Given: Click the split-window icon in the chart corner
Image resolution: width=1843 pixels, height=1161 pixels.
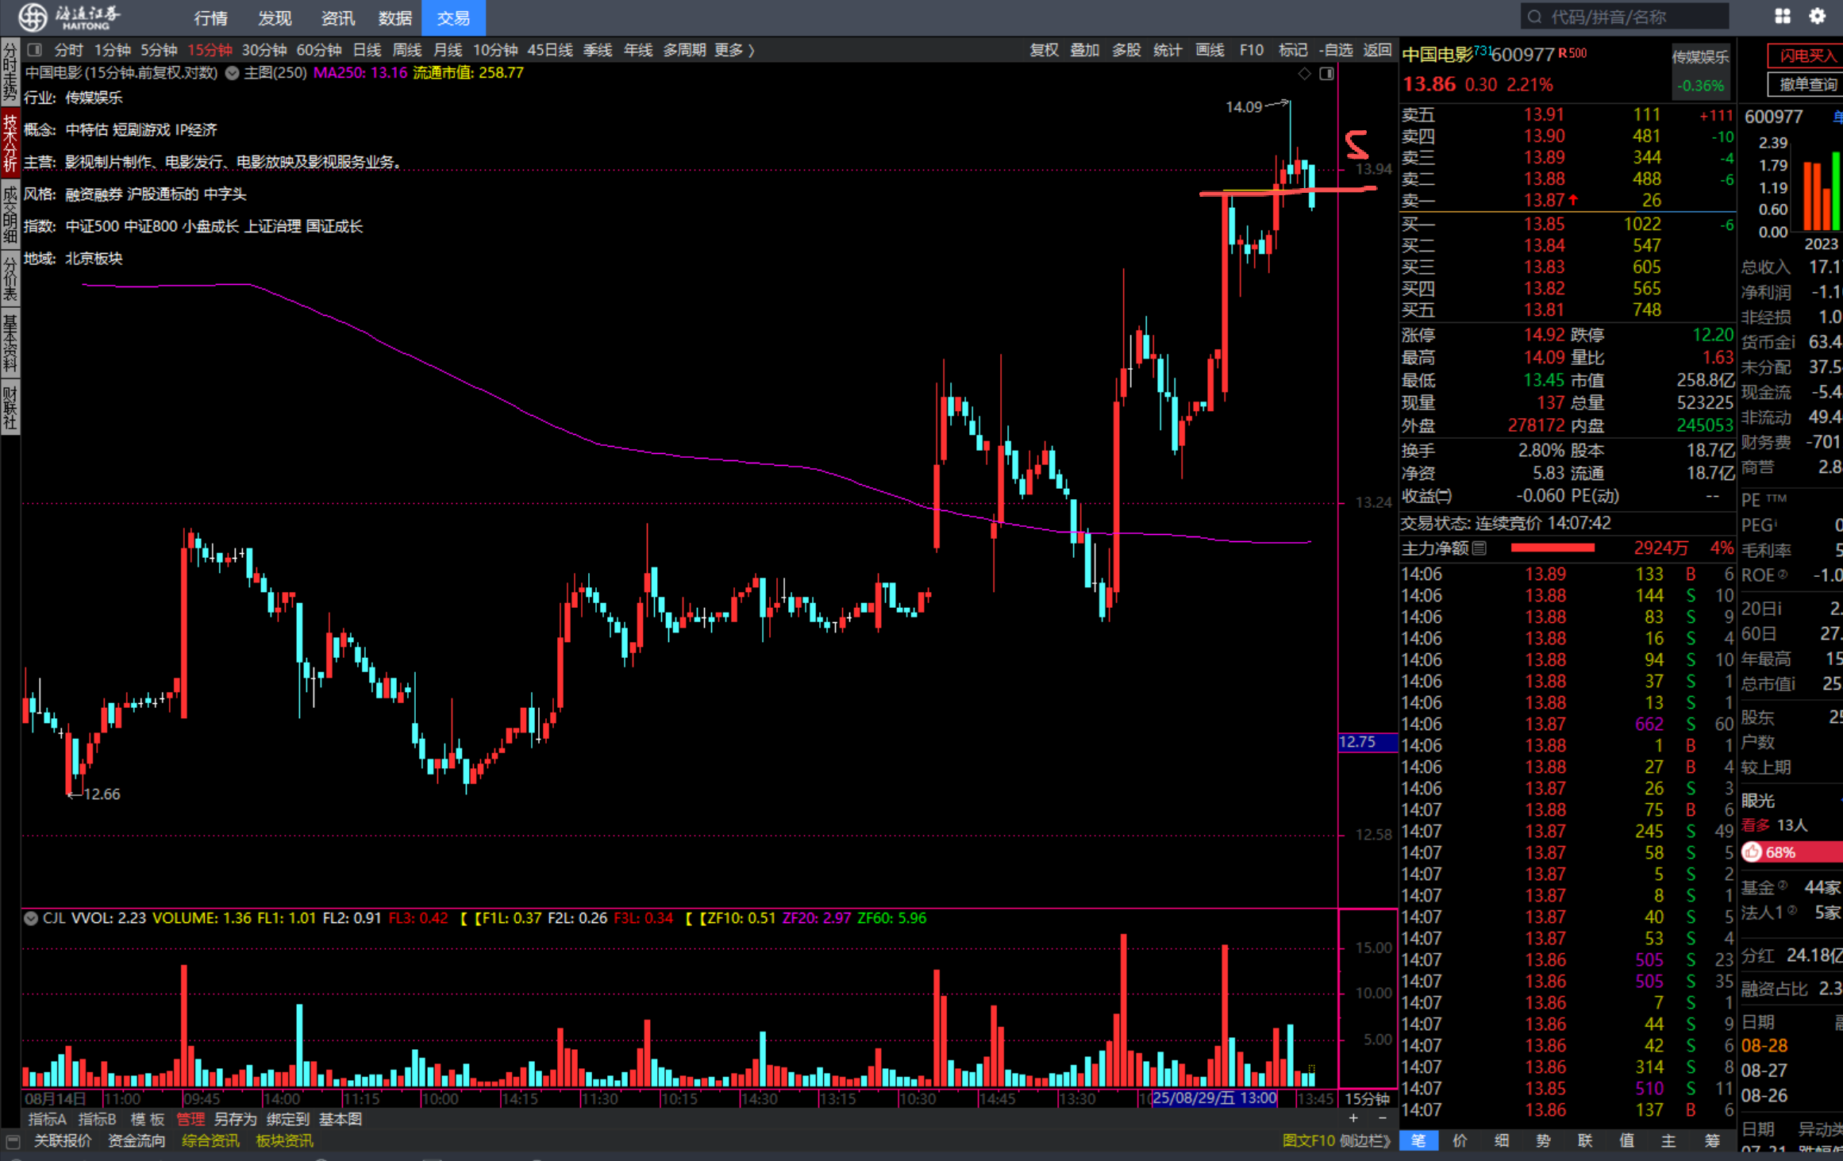Looking at the screenshot, I should point(1326,74).
